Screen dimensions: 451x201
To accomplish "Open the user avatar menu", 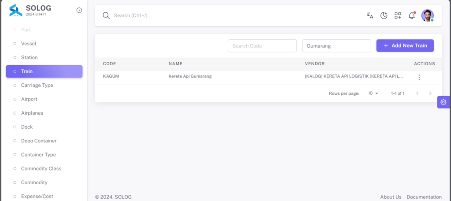I will point(427,15).
